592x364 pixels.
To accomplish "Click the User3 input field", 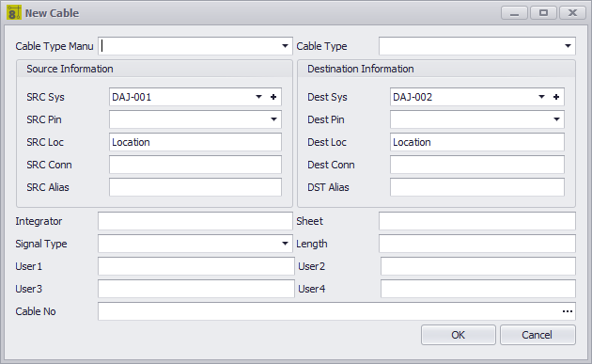I will click(196, 289).
